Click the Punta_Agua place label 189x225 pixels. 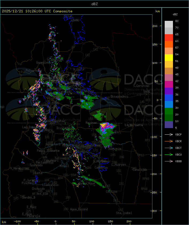pos(87,183)
